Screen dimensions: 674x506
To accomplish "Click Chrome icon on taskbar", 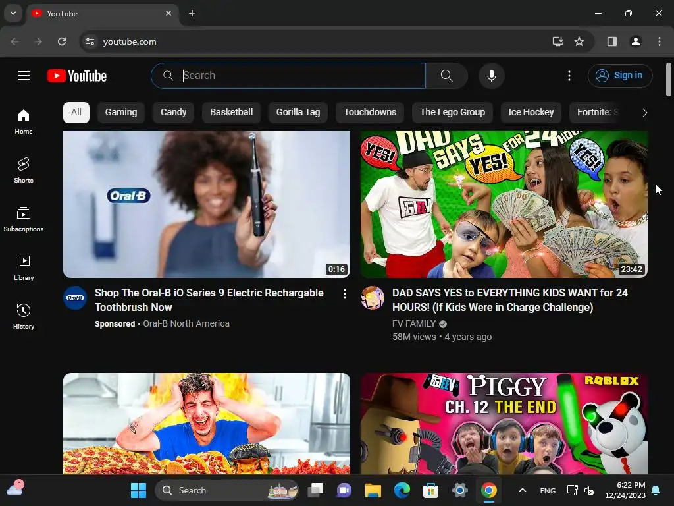I will (x=489, y=490).
